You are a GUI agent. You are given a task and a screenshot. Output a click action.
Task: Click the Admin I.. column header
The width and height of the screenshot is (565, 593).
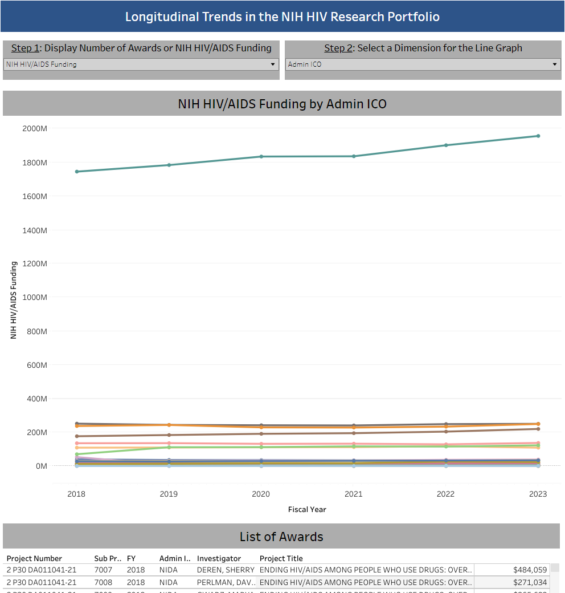pyautogui.click(x=175, y=558)
